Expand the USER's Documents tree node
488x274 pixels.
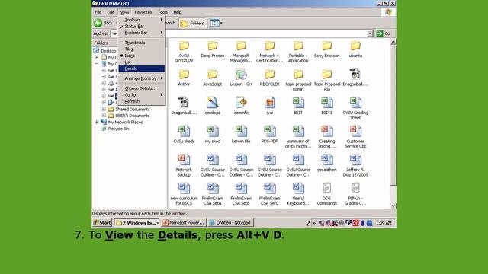pyautogui.click(x=104, y=116)
